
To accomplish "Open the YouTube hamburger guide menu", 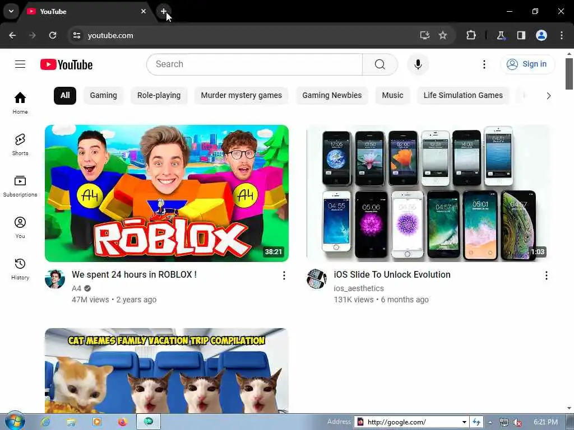I will coord(20,64).
